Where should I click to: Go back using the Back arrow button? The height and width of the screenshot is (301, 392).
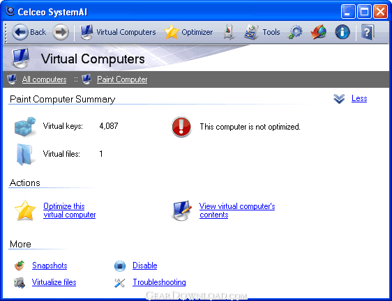pyautogui.click(x=29, y=32)
